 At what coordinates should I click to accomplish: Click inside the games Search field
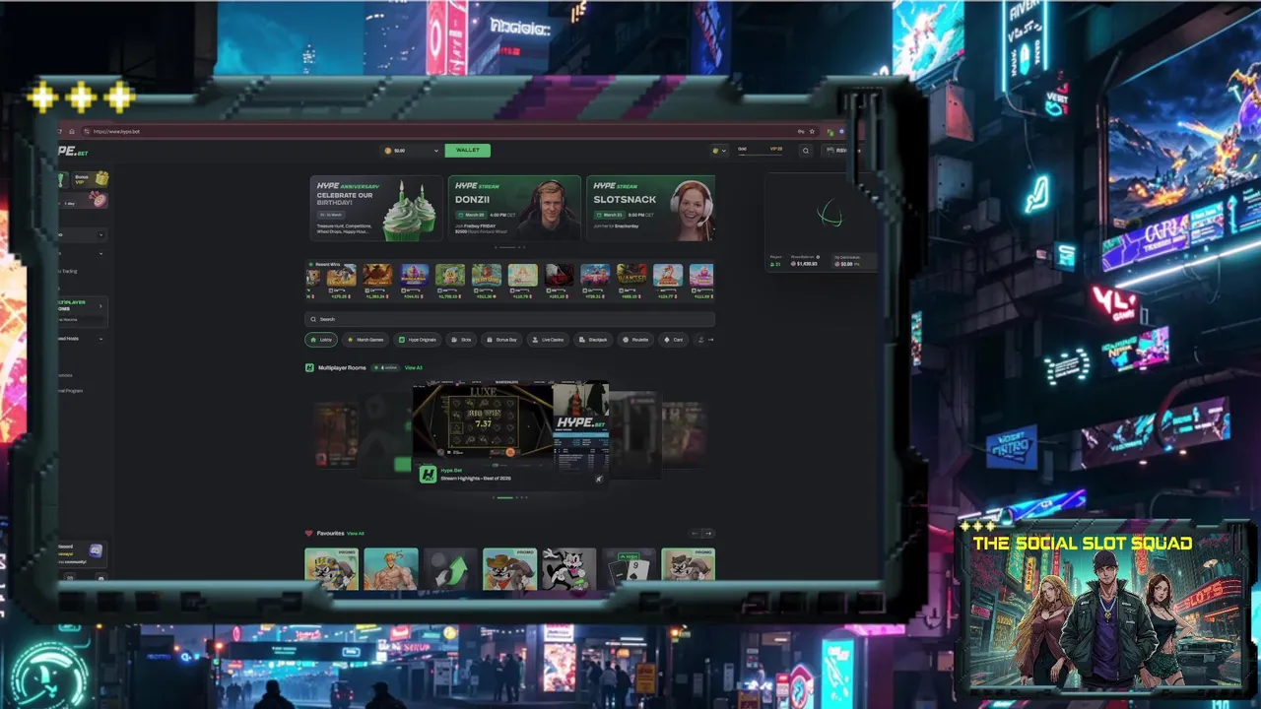coord(509,319)
